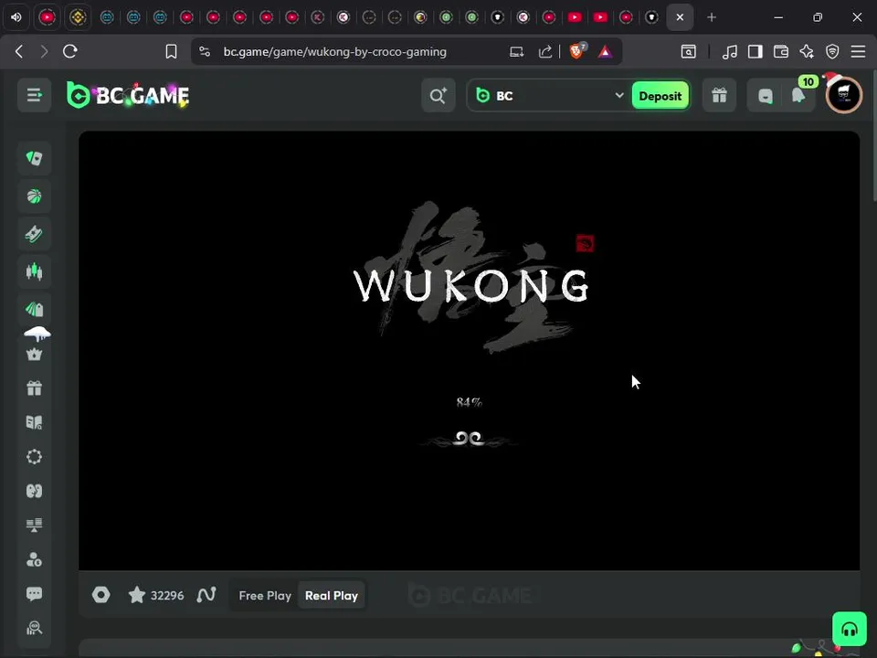
Task: Click the address bar URL
Action: [335, 51]
